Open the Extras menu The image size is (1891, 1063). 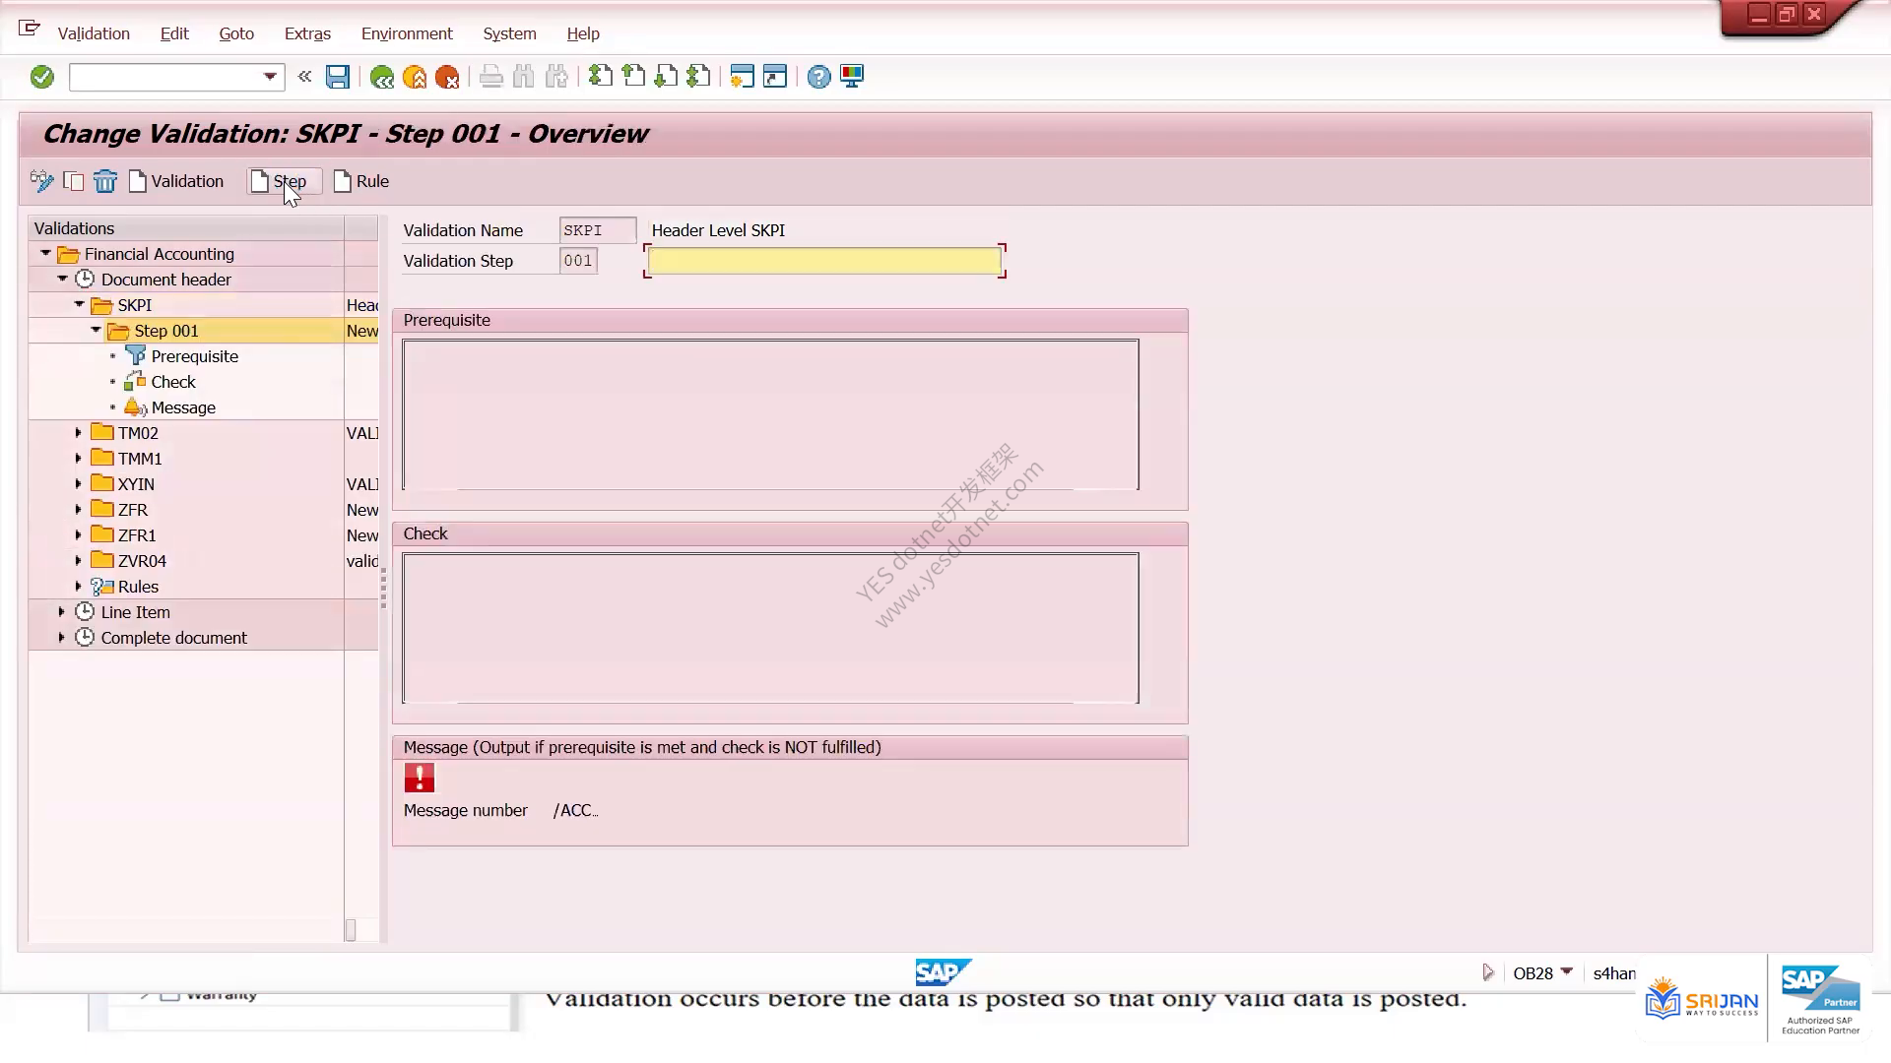point(307,33)
